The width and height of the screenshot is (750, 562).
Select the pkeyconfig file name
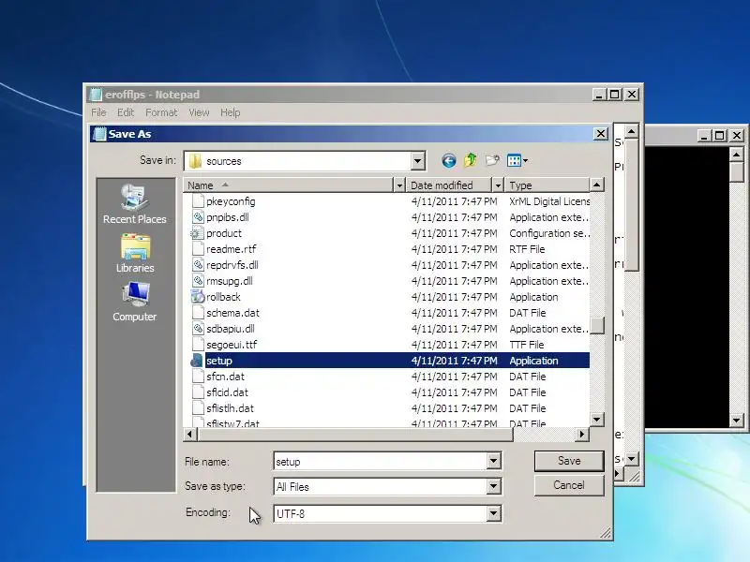[231, 201]
